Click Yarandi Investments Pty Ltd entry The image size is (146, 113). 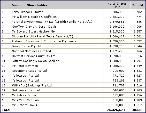point(52,22)
